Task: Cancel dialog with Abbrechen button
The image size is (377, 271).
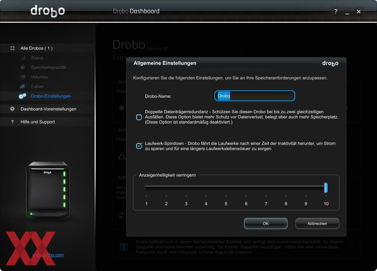Action: click(x=317, y=223)
